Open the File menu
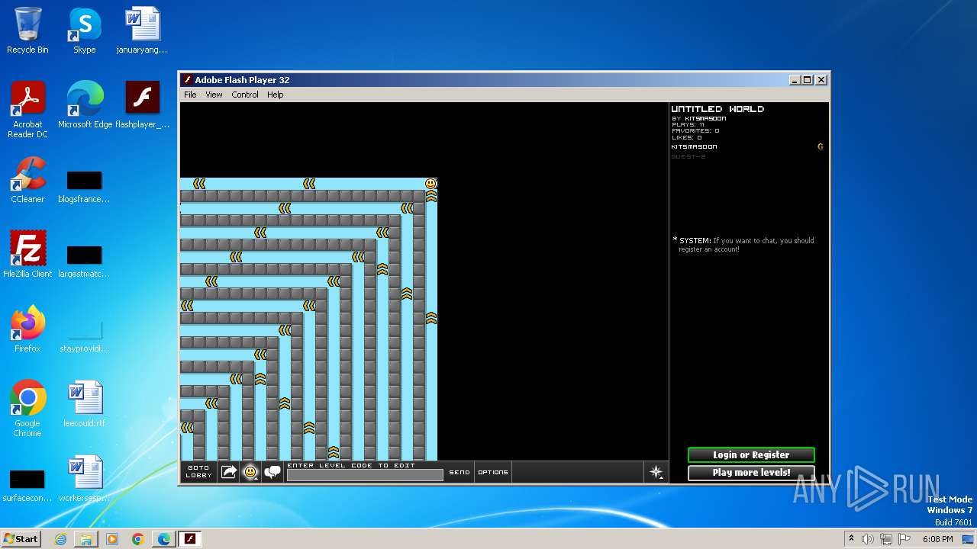The height and width of the screenshot is (549, 977). click(x=190, y=95)
